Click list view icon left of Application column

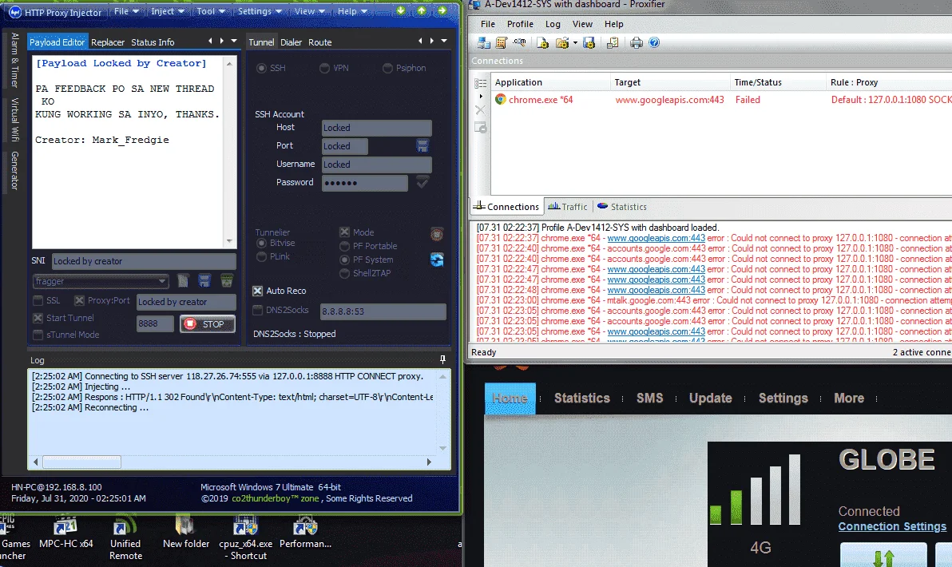pyautogui.click(x=480, y=83)
